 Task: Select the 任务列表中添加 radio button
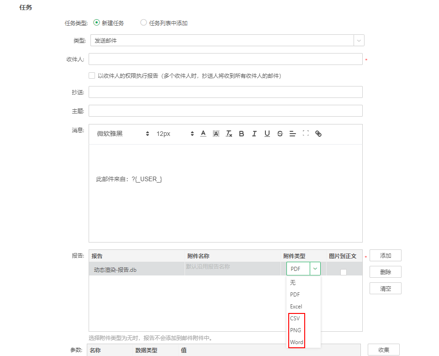tap(143, 22)
